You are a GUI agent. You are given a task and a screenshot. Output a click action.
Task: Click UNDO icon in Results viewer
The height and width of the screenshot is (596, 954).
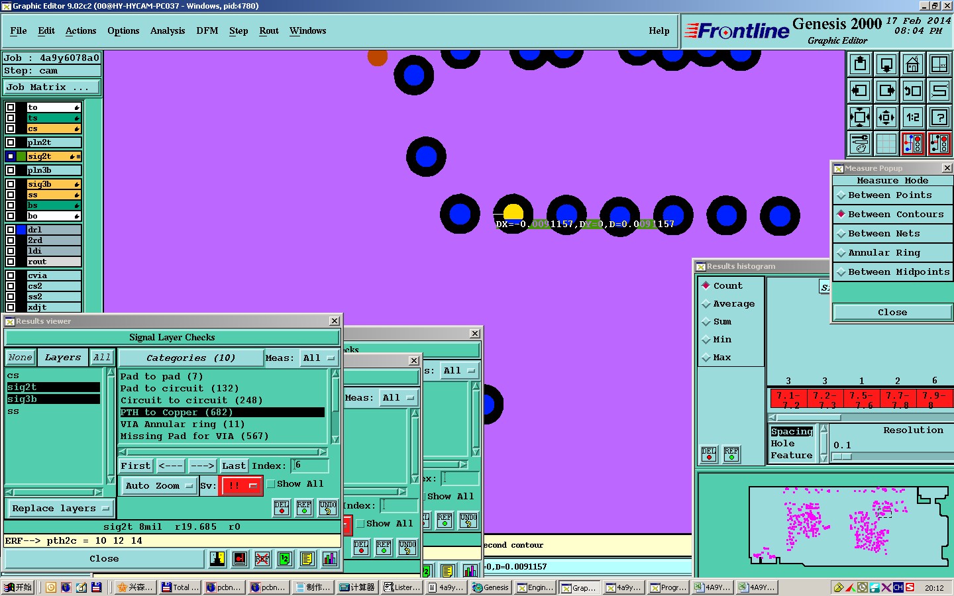point(328,508)
